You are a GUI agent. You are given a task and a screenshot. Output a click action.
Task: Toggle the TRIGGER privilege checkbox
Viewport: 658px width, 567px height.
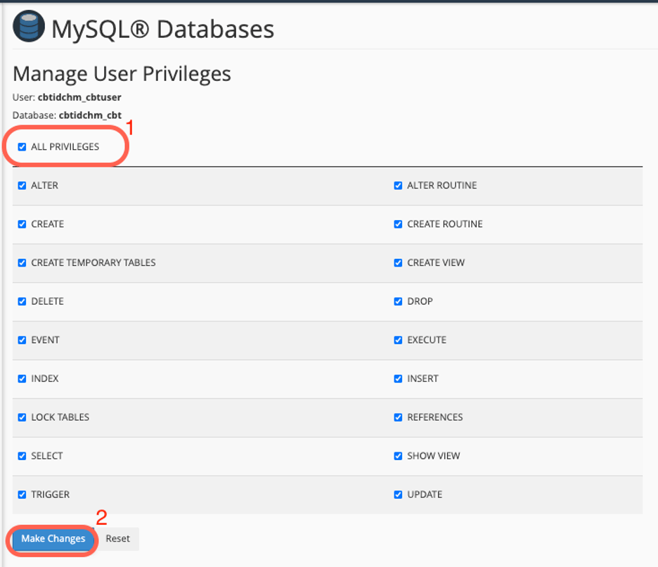[x=21, y=495]
